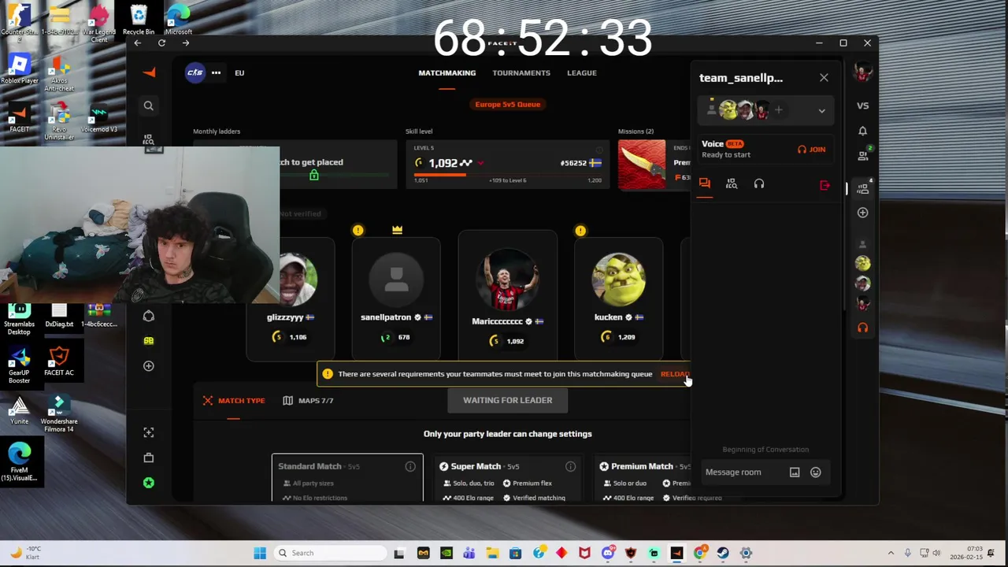The width and height of the screenshot is (1008, 567).
Task: Click the green lock on Monthly ladders progress
Action: pos(313,175)
